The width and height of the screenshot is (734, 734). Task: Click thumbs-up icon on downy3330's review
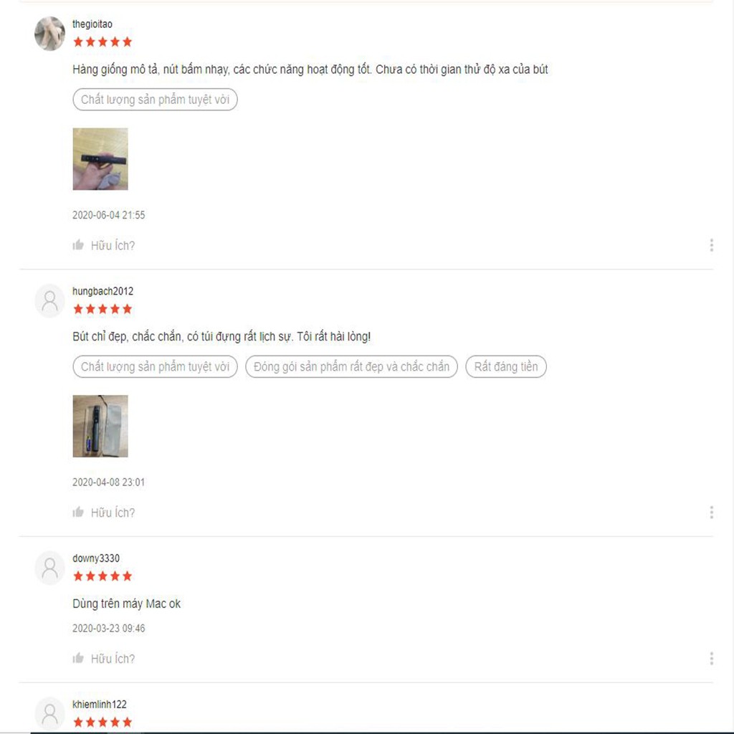point(78,658)
